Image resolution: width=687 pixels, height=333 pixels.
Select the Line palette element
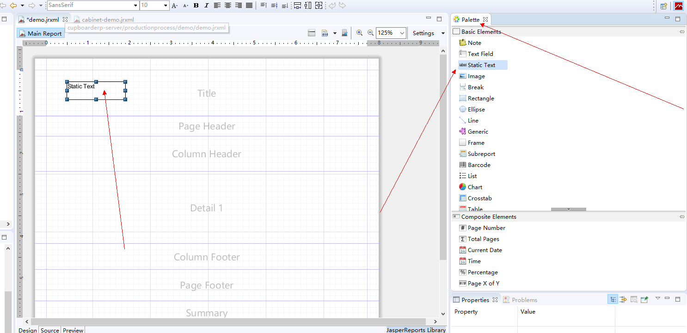[x=468, y=121]
